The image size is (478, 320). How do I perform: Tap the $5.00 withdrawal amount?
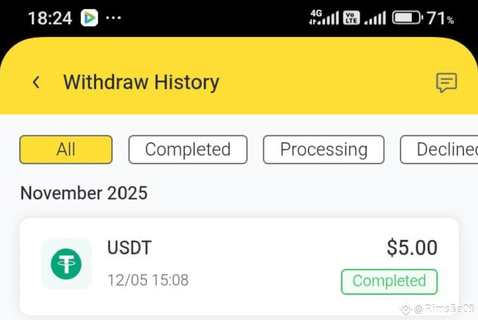pos(412,247)
